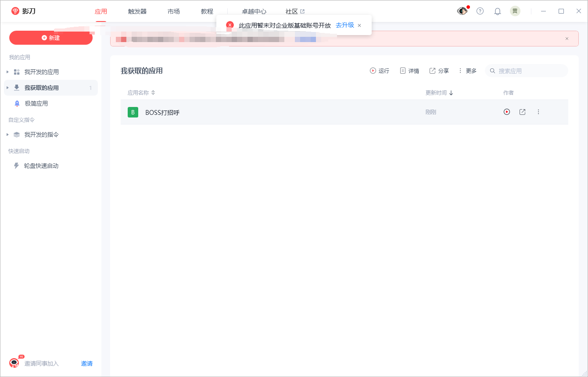The width and height of the screenshot is (588, 377).
Task: Open 详情 from the toolbar
Action: coord(409,71)
